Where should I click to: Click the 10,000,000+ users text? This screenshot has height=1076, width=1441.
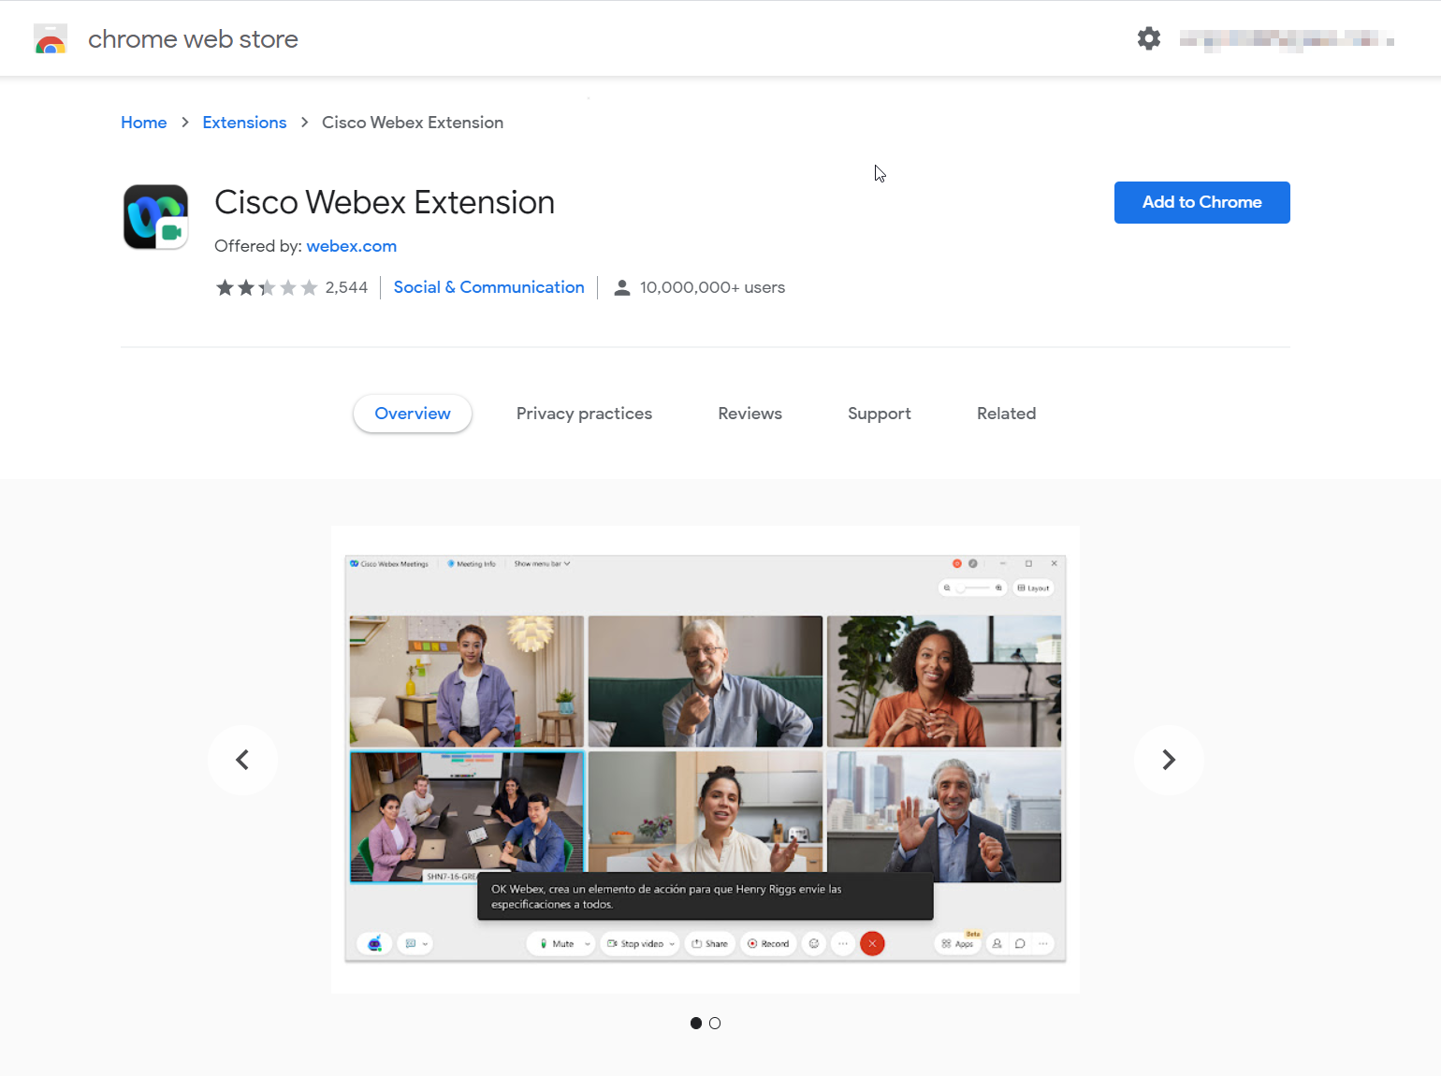(x=712, y=287)
